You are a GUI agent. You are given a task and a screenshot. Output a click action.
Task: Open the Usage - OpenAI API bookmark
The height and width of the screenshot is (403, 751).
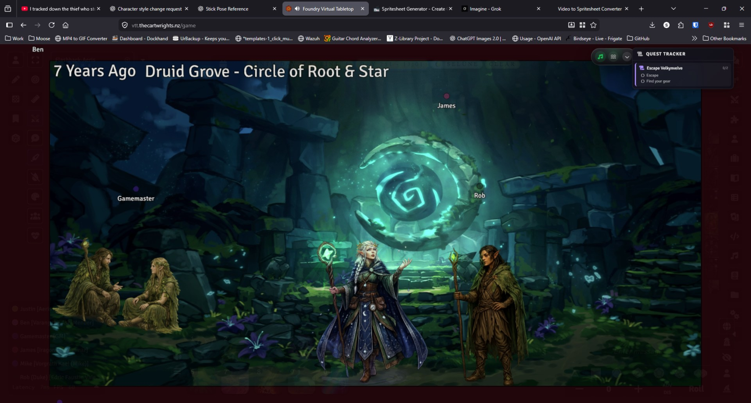(x=536, y=38)
